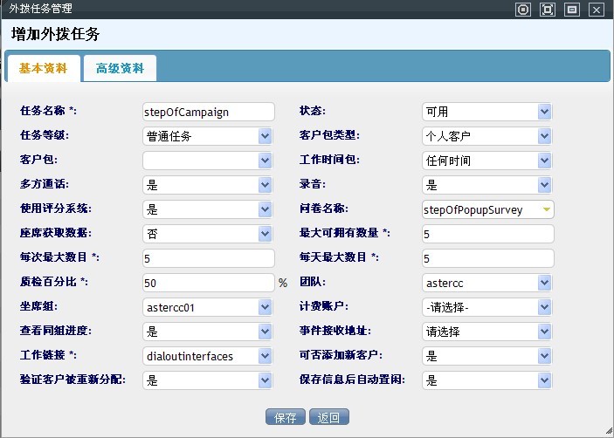Click the 返回 button
Screen dimensions: 614x438
pos(328,417)
